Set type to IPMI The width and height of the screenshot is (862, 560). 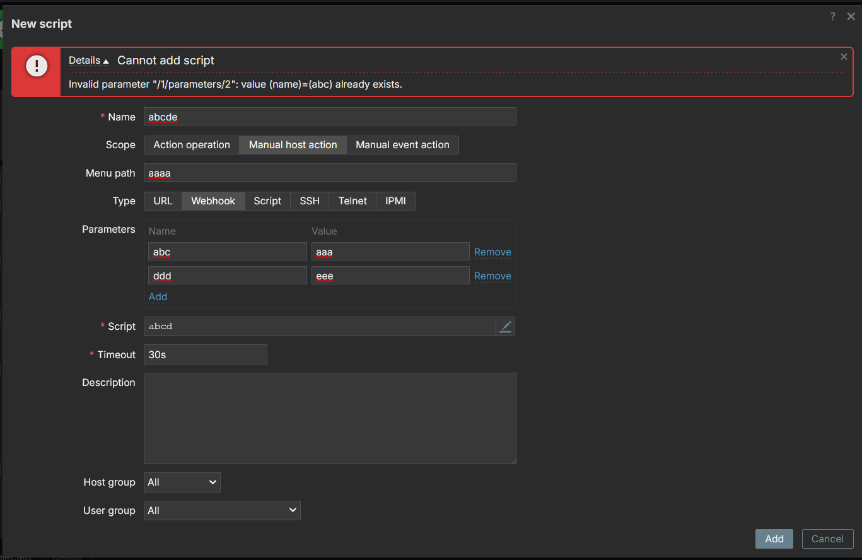(395, 201)
